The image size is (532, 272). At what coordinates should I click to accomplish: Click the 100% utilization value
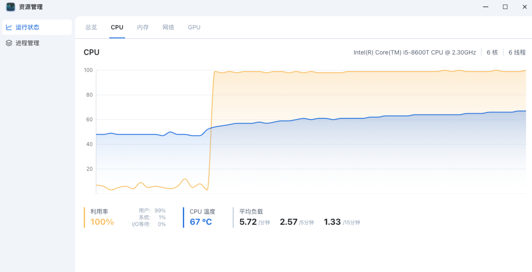pyautogui.click(x=102, y=222)
